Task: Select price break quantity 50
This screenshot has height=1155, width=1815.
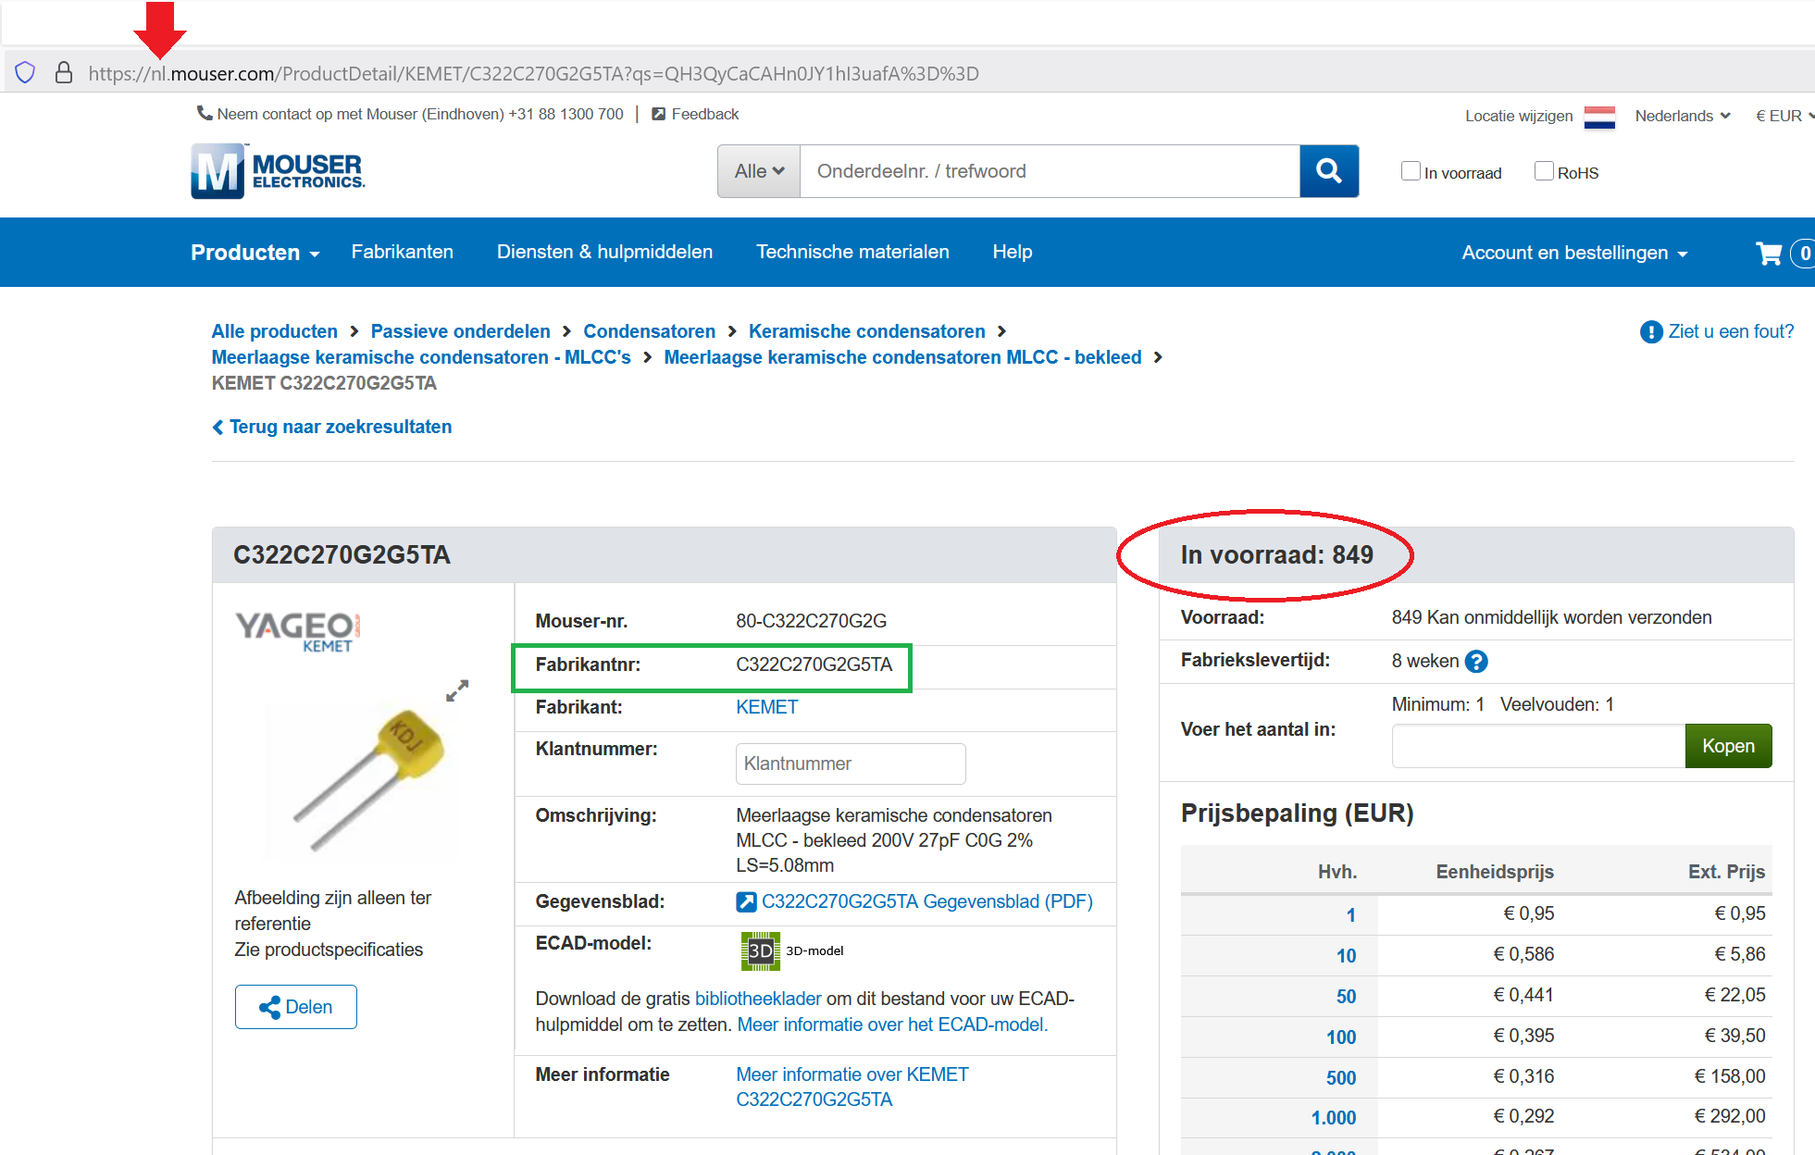Action: click(1346, 996)
